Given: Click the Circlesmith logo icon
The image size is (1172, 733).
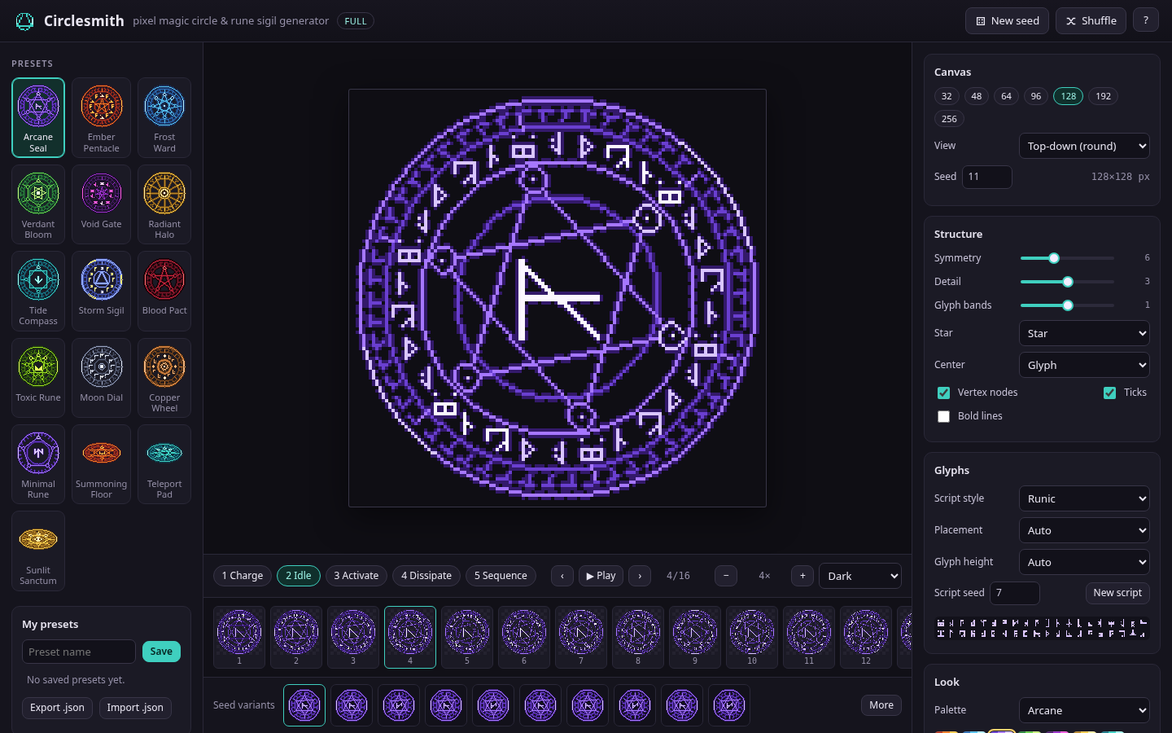Looking at the screenshot, I should [x=24, y=21].
